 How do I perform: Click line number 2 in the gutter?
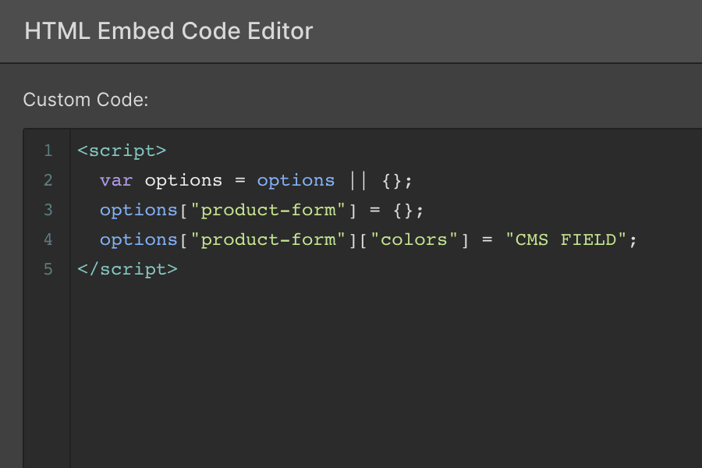pyautogui.click(x=48, y=180)
